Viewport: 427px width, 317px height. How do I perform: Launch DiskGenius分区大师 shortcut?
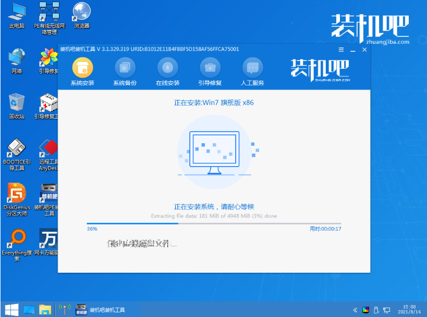pyautogui.click(x=17, y=200)
